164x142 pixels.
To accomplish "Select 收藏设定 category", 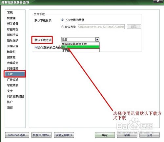I will tap(13, 63).
